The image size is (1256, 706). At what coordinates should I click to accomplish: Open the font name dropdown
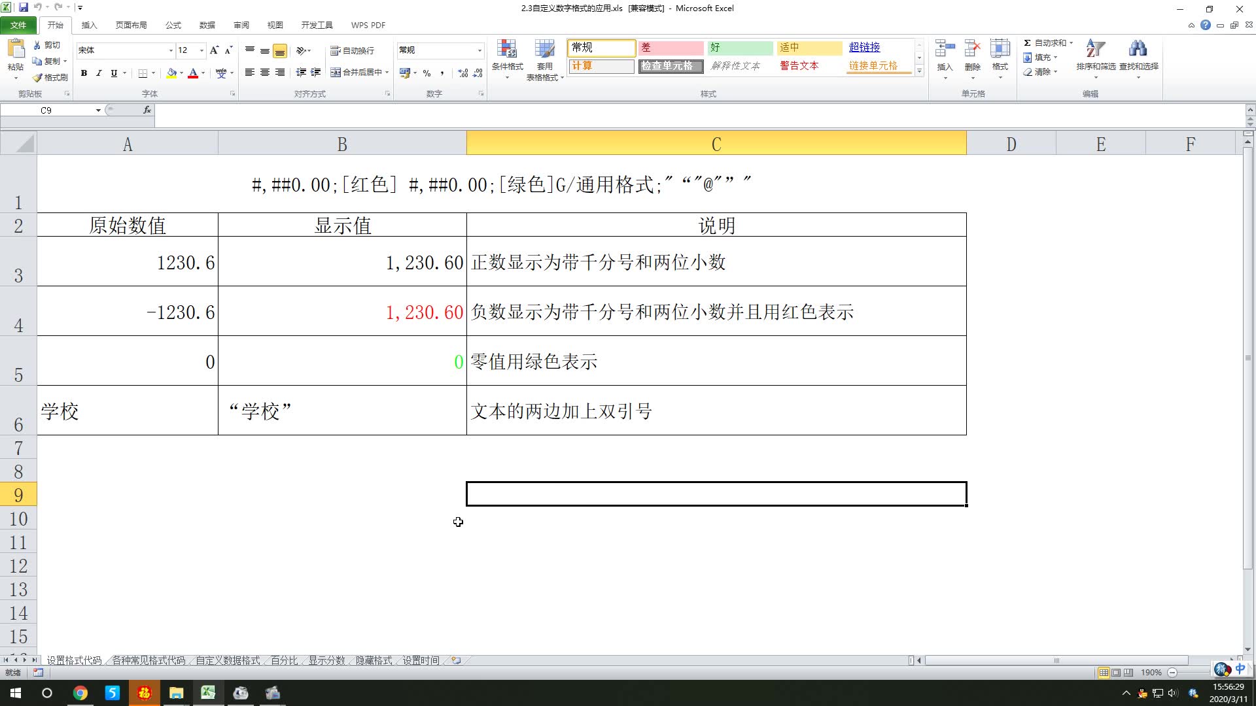pyautogui.click(x=170, y=50)
